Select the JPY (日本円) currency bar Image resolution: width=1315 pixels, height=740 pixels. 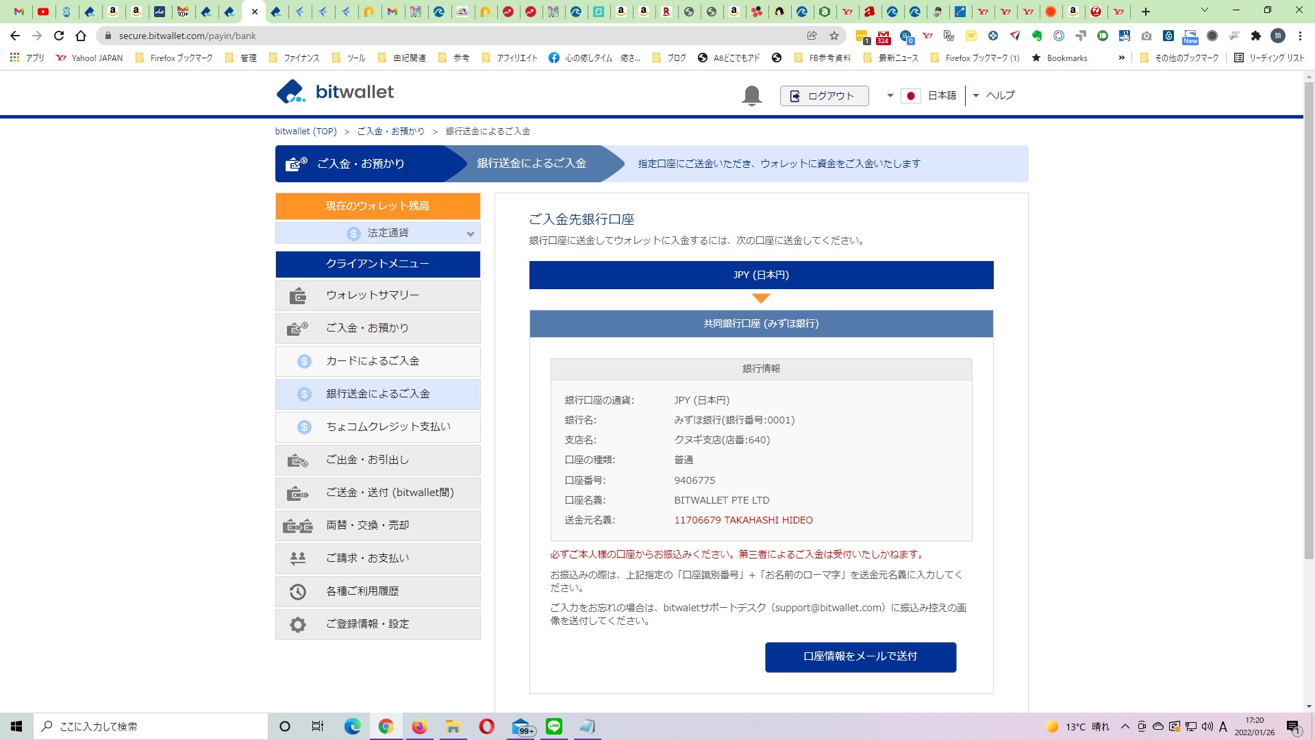(761, 275)
